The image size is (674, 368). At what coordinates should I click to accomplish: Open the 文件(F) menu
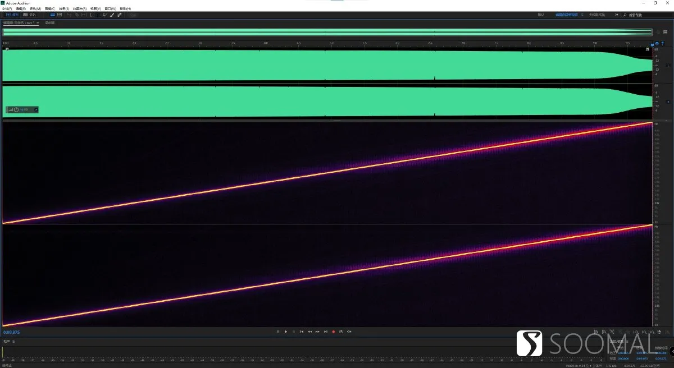[x=6, y=9]
